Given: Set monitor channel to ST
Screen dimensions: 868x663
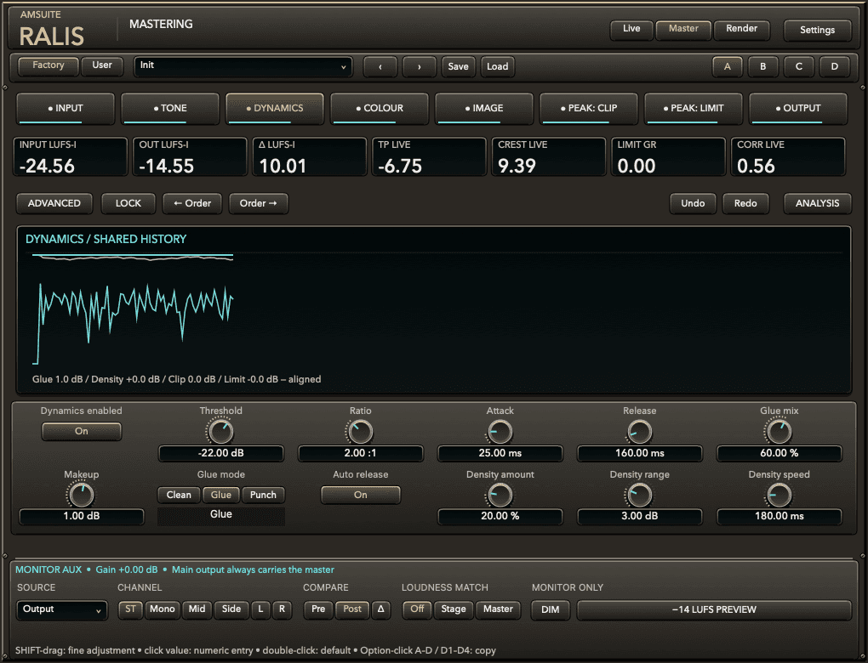Looking at the screenshot, I should [x=130, y=609].
